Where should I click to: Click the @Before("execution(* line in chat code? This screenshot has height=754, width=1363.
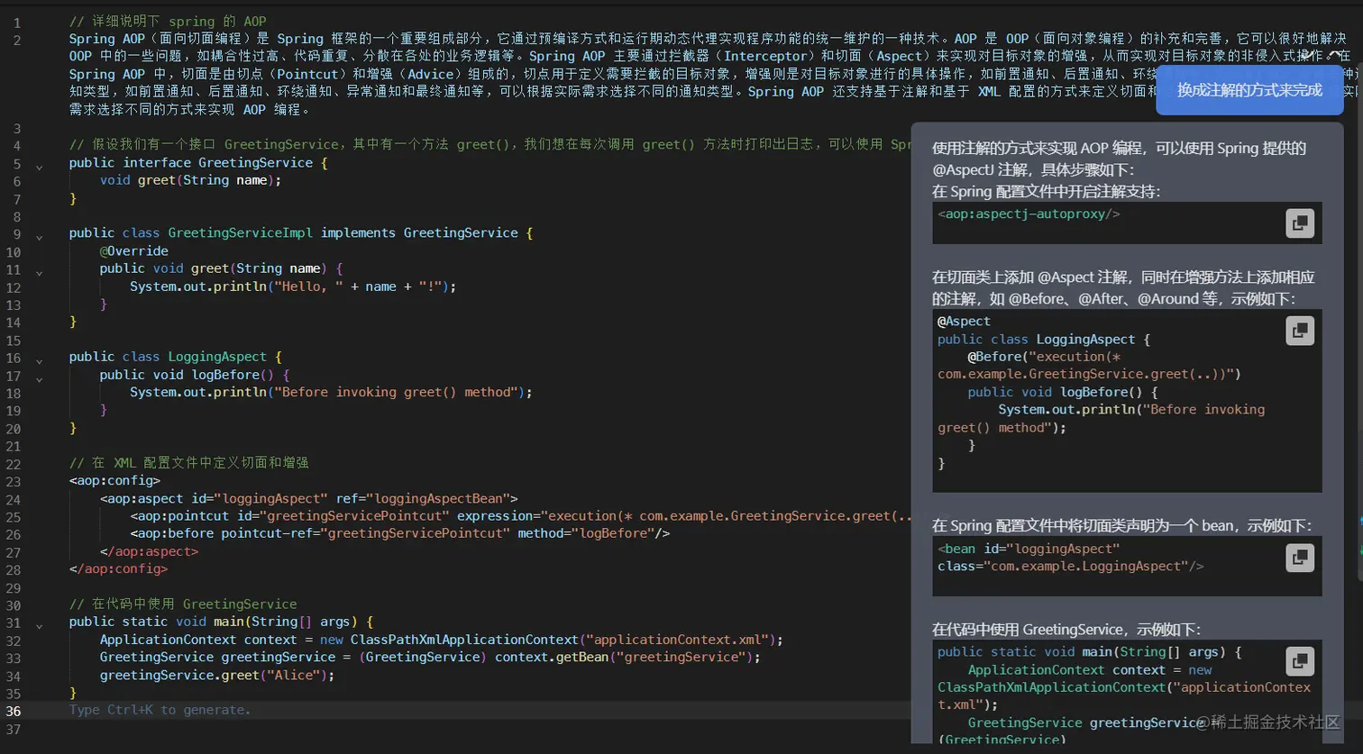tap(1044, 356)
